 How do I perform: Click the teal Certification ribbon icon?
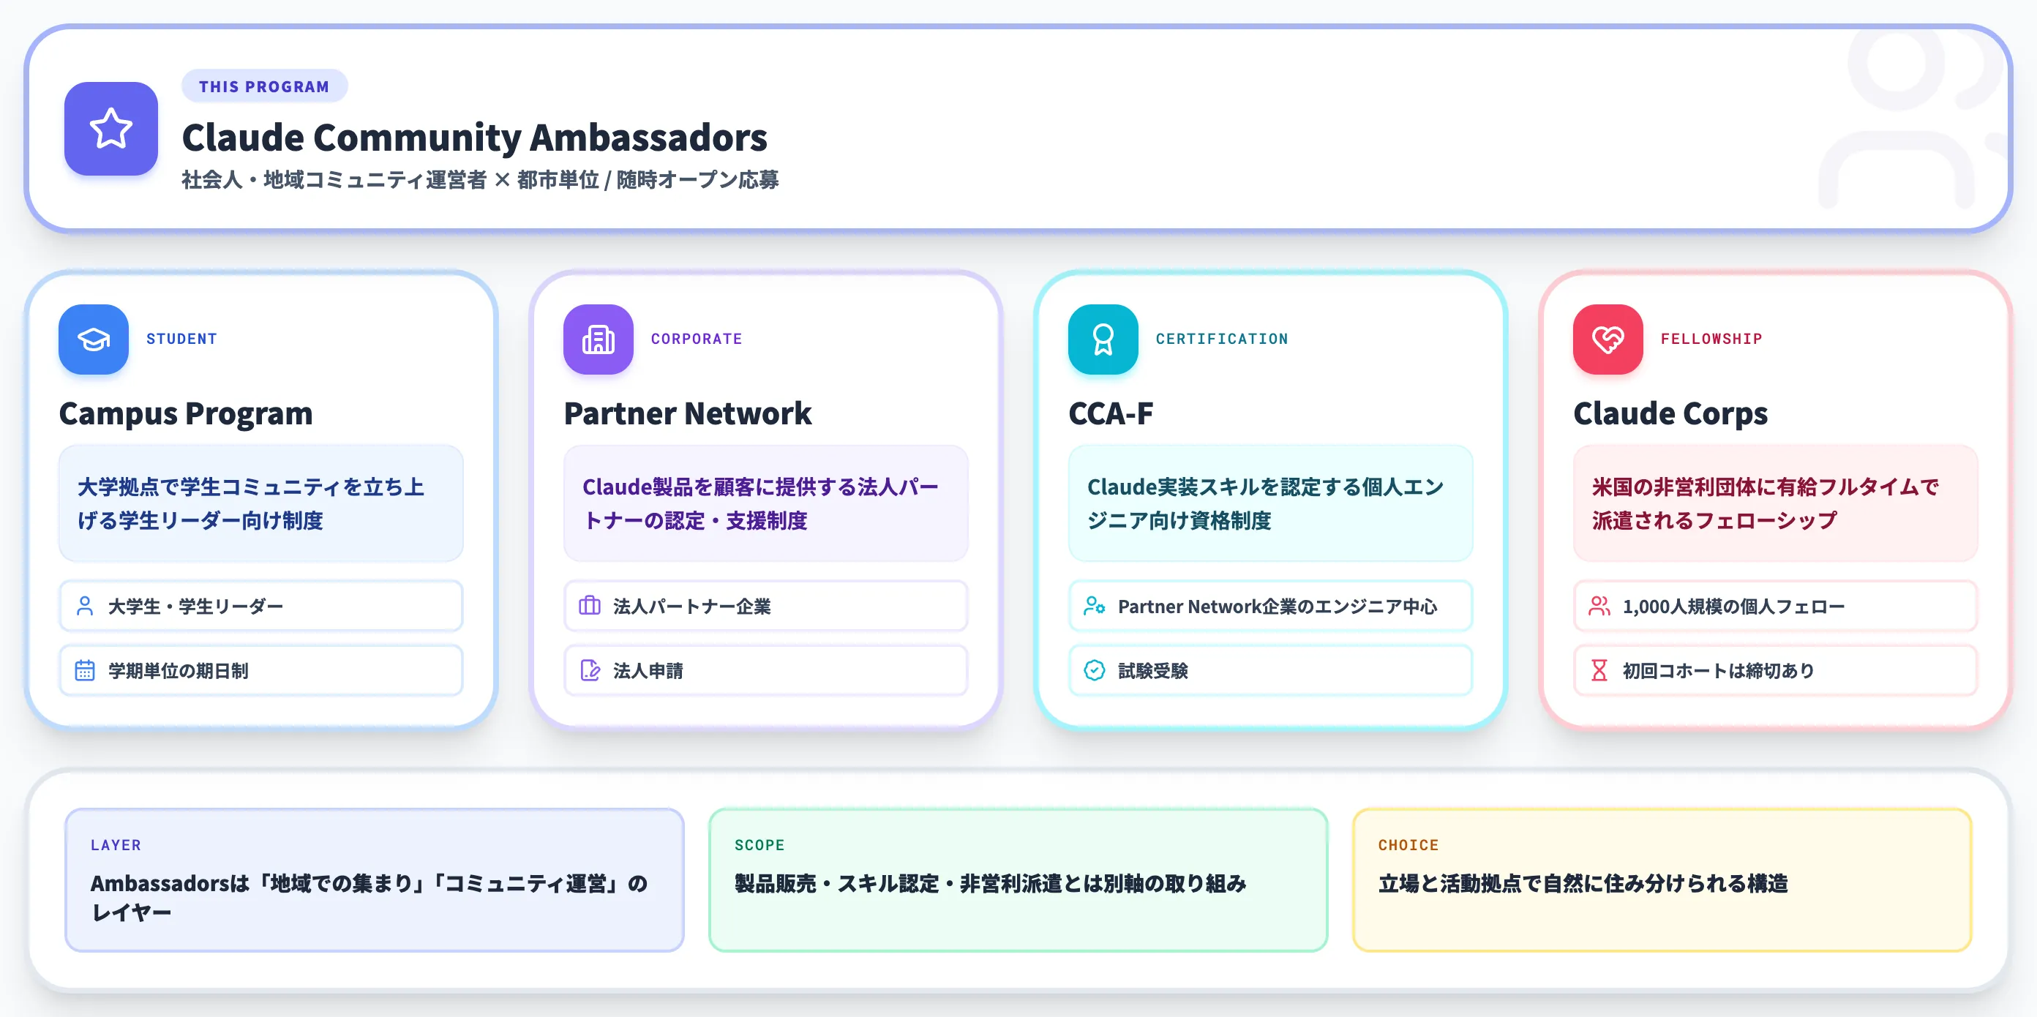pos(1103,339)
